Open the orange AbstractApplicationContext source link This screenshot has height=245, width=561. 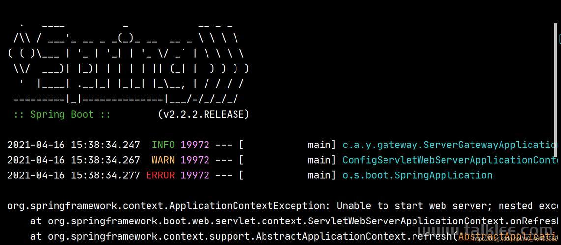click(x=506, y=237)
